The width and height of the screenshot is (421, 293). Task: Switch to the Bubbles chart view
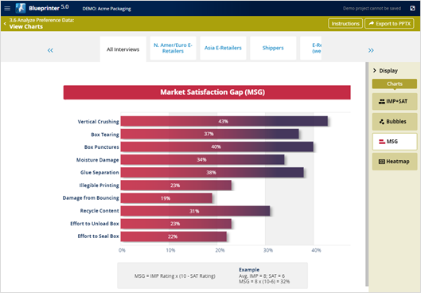[x=395, y=122]
